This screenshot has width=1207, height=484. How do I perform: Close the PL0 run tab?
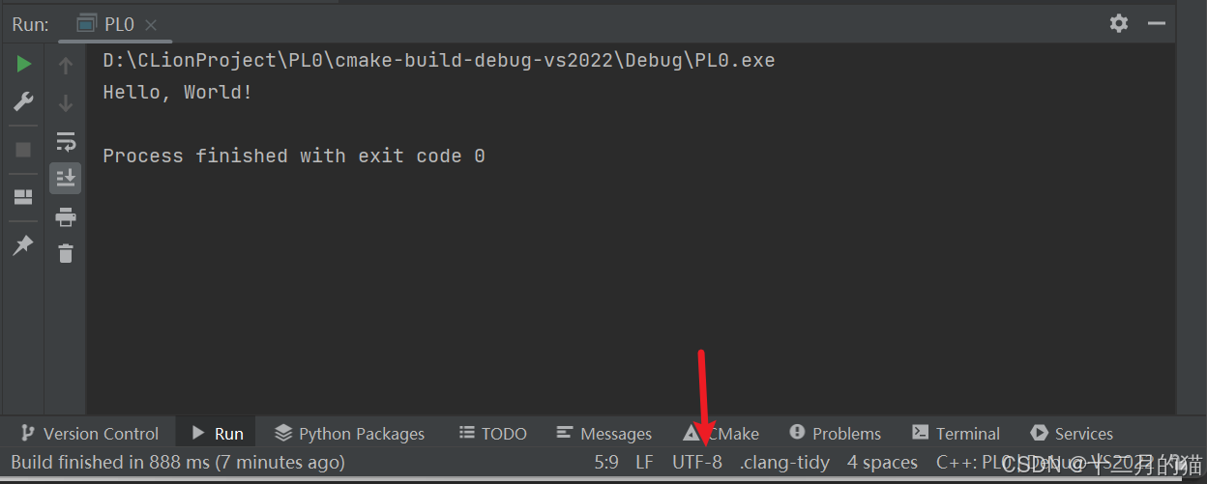pyautogui.click(x=150, y=24)
